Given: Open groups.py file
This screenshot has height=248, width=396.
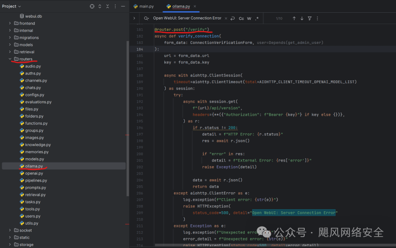Looking at the screenshot, I should (x=32, y=130).
